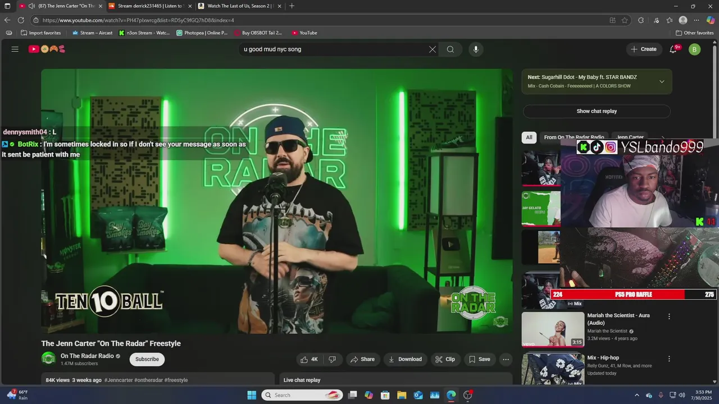This screenshot has height=404, width=719.
Task: Show hidden system tray icons
Action: 637,395
